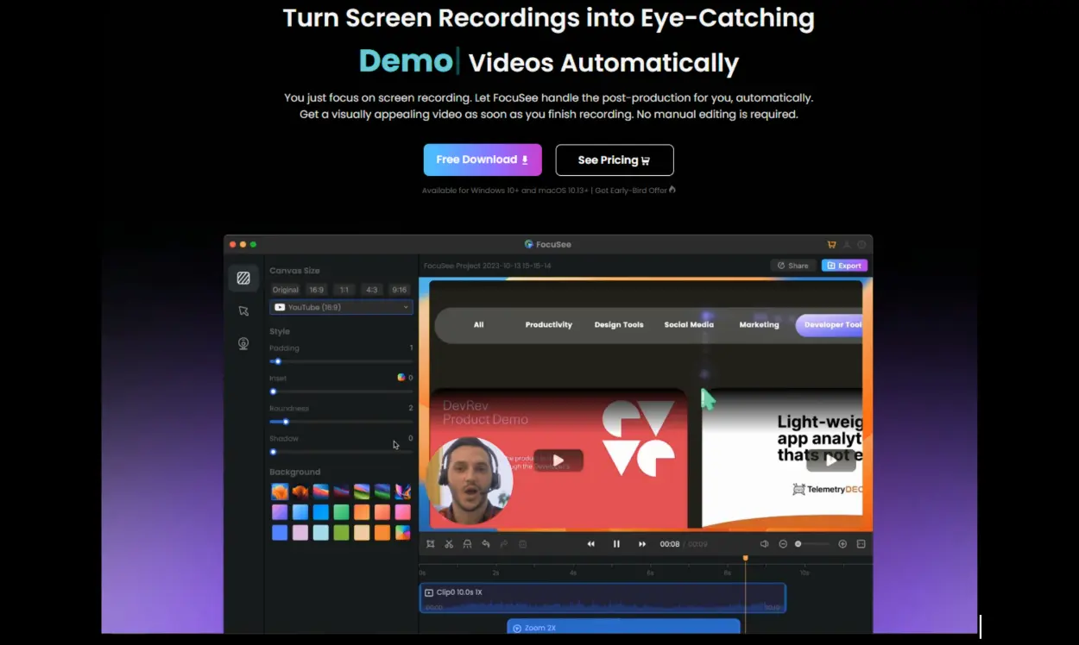Click the redo arrow icon
1079x645 pixels.
click(x=504, y=544)
